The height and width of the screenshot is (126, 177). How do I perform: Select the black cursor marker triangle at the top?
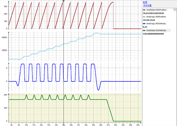click(x=63, y=1)
